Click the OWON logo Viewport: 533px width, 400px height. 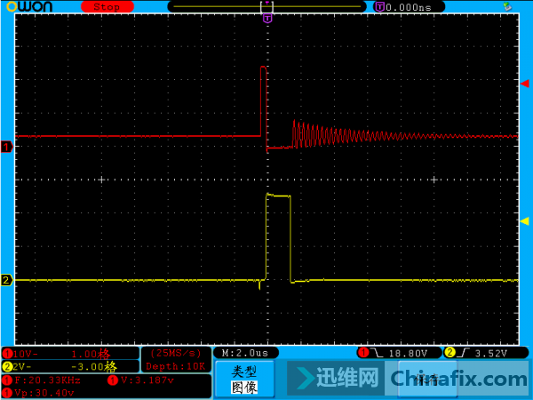click(x=27, y=6)
